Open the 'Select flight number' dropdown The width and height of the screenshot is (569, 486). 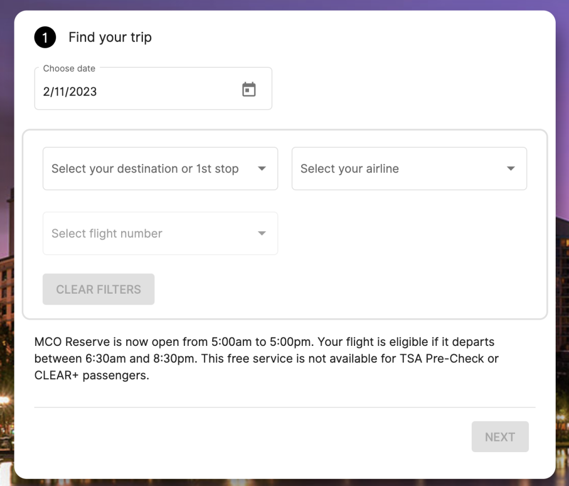click(x=160, y=233)
